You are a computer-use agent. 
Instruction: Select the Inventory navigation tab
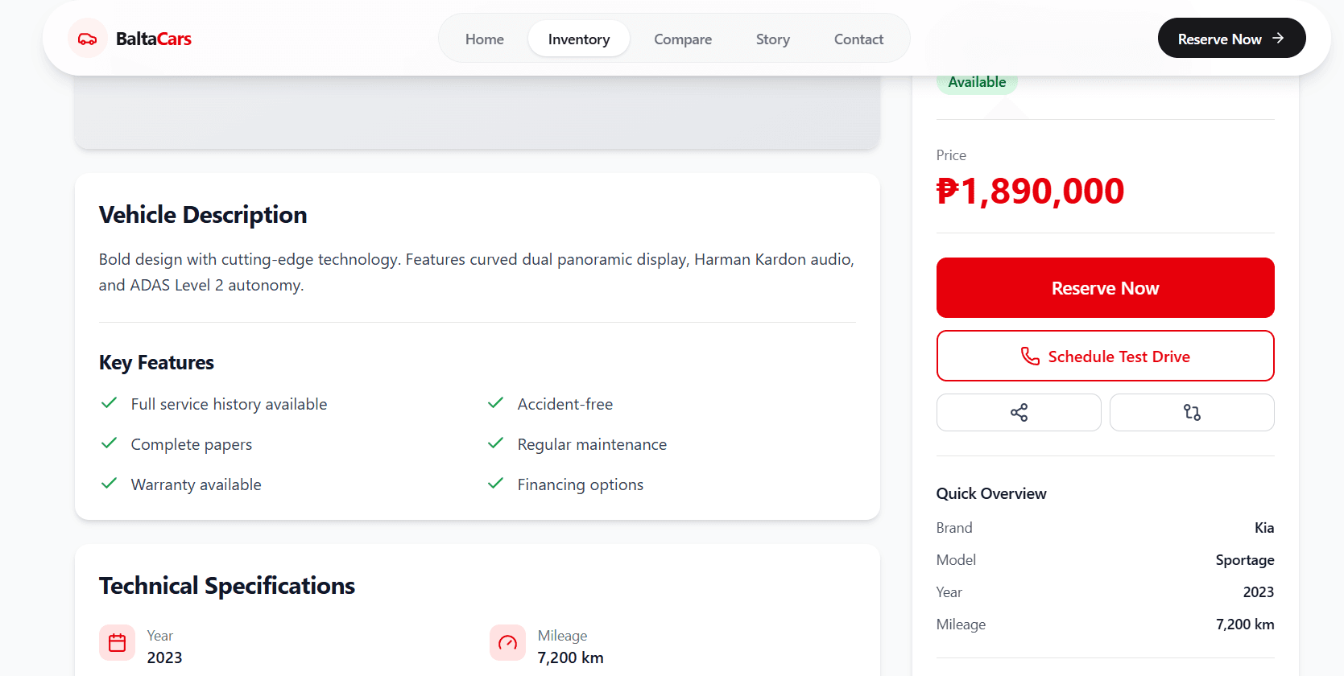pos(579,39)
